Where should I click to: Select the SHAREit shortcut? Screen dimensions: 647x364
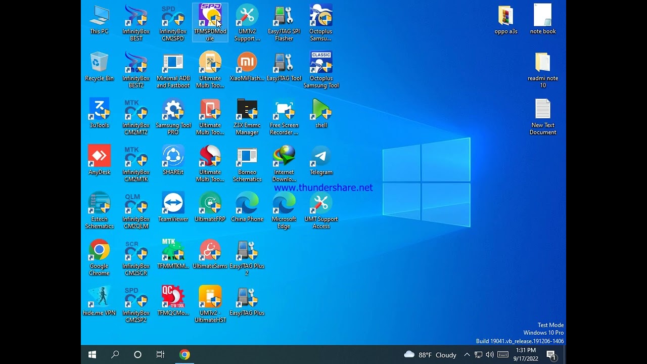click(173, 161)
